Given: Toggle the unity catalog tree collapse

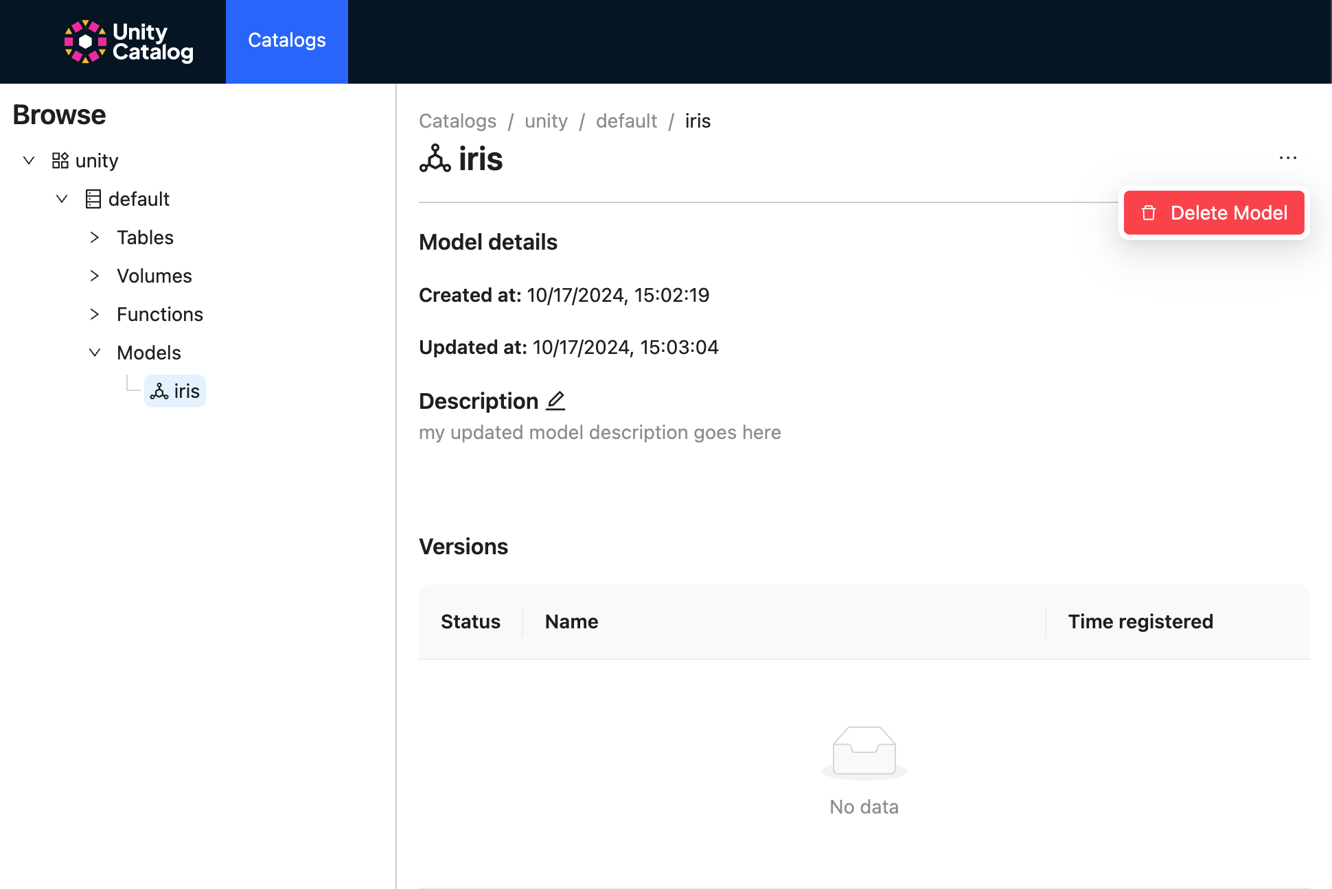Looking at the screenshot, I should click(28, 160).
